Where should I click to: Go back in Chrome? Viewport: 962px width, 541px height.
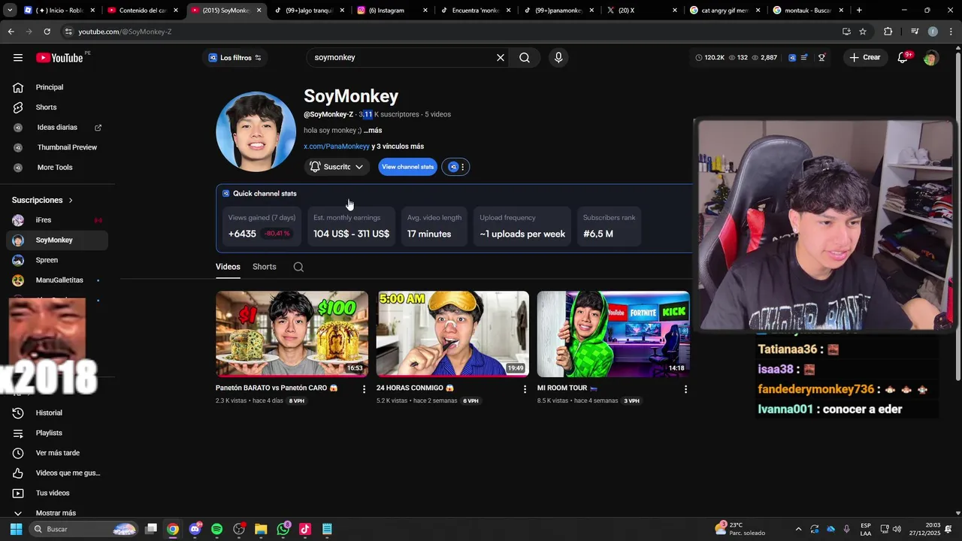tap(11, 32)
